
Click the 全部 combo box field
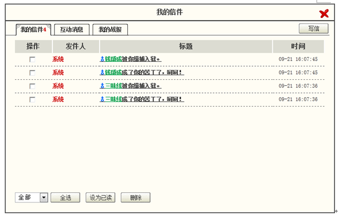tap(32, 197)
